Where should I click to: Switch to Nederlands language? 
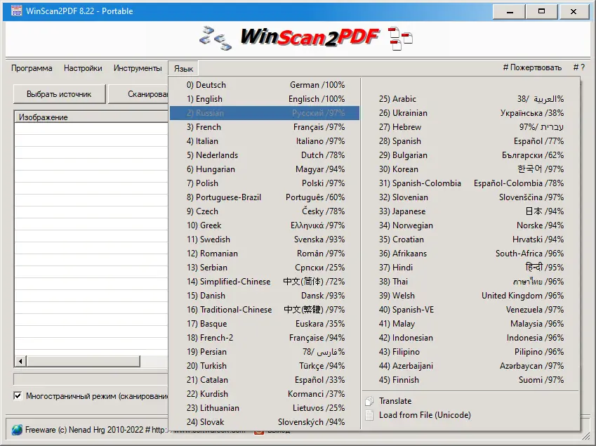click(x=265, y=155)
